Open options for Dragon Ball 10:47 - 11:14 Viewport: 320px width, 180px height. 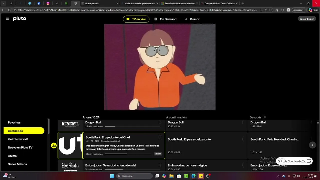click(242, 122)
